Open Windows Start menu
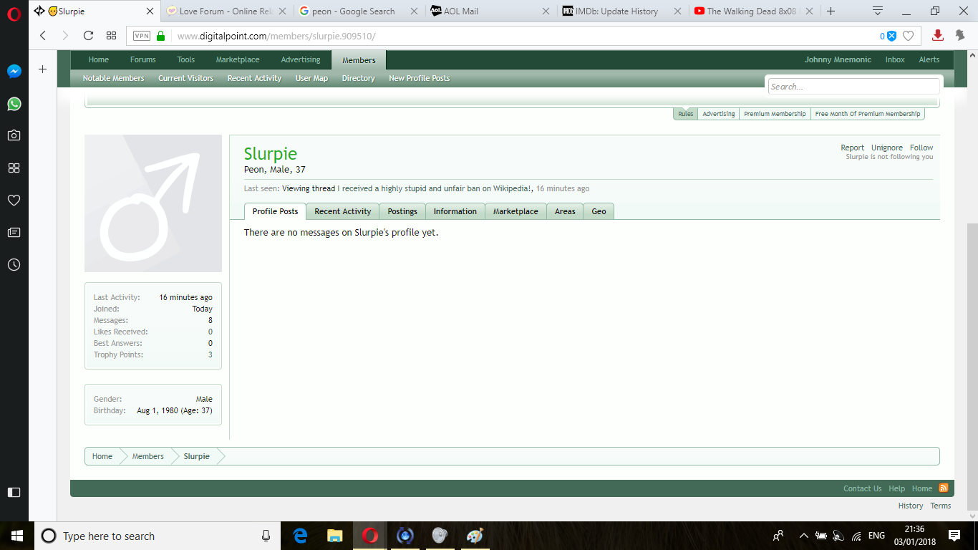This screenshot has height=550, width=978. [x=17, y=536]
